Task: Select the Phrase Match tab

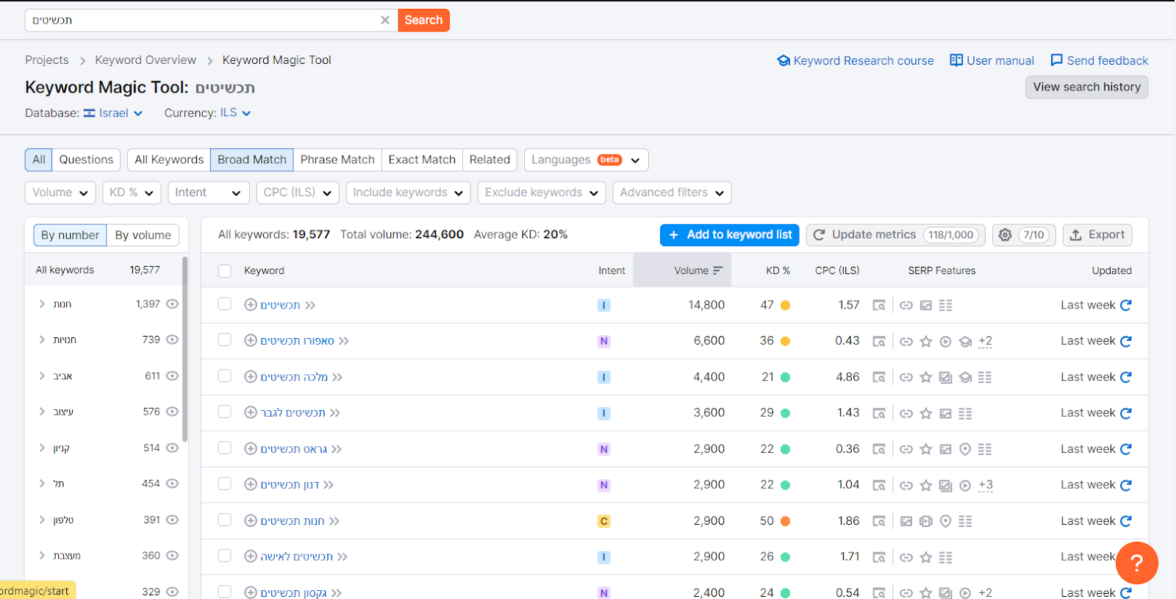Action: 337,159
